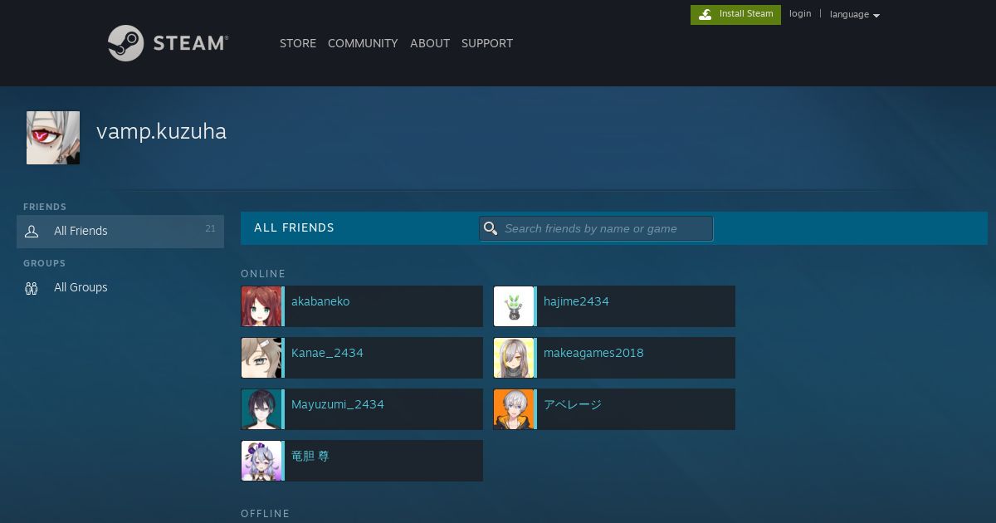Screen dimensions: 996x523
Task: Open Mayuzumi_2434's avatar
Action: [261, 409]
